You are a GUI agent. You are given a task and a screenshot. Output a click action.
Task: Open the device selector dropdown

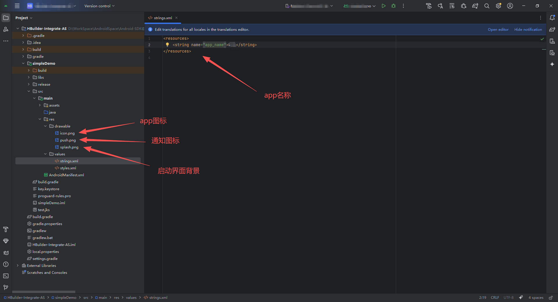click(x=309, y=6)
